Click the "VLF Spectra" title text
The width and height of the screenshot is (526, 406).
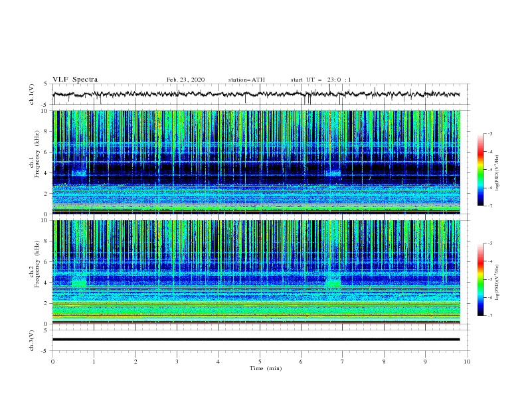pyautogui.click(x=75, y=80)
